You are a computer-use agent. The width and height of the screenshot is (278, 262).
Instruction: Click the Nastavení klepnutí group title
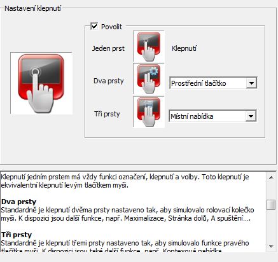[33, 8]
